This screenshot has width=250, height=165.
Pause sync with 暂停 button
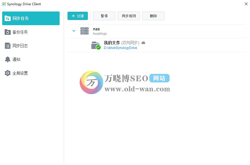point(104,16)
